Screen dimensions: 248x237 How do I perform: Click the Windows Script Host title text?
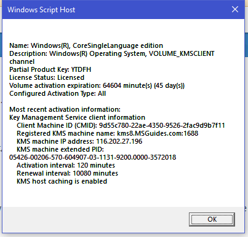(41, 10)
